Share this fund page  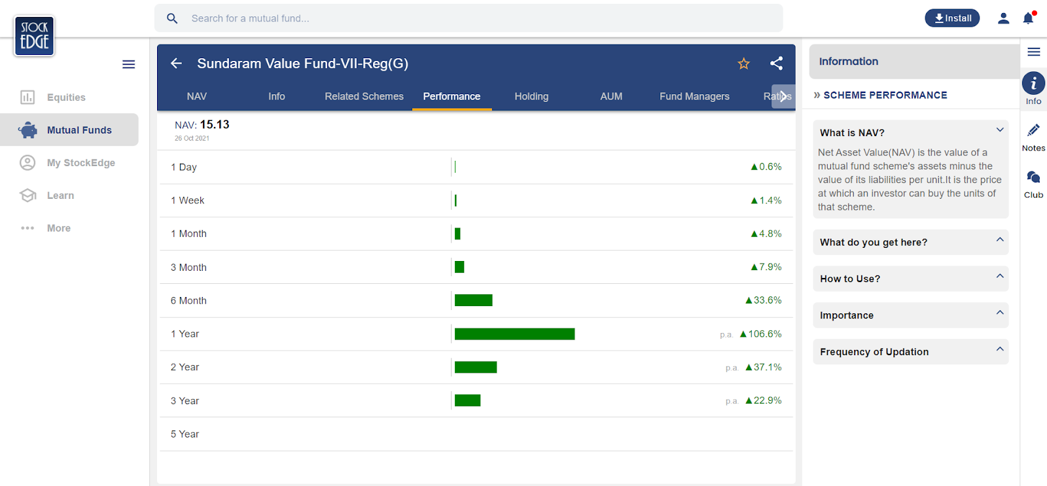pyautogui.click(x=777, y=63)
